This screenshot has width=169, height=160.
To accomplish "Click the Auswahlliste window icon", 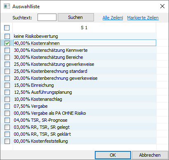I will (x=7, y=6).
